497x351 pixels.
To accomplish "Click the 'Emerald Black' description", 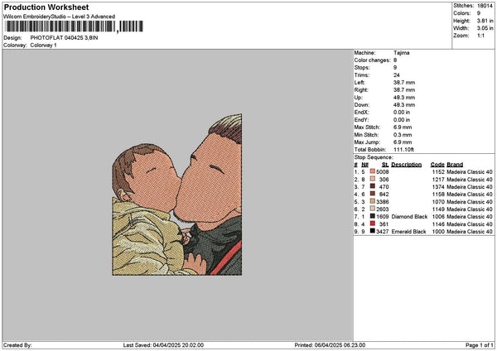I will click(x=408, y=232).
